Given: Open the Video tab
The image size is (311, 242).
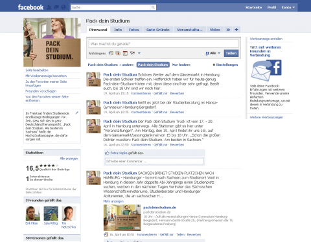Looking at the screenshot, I should (x=215, y=30).
